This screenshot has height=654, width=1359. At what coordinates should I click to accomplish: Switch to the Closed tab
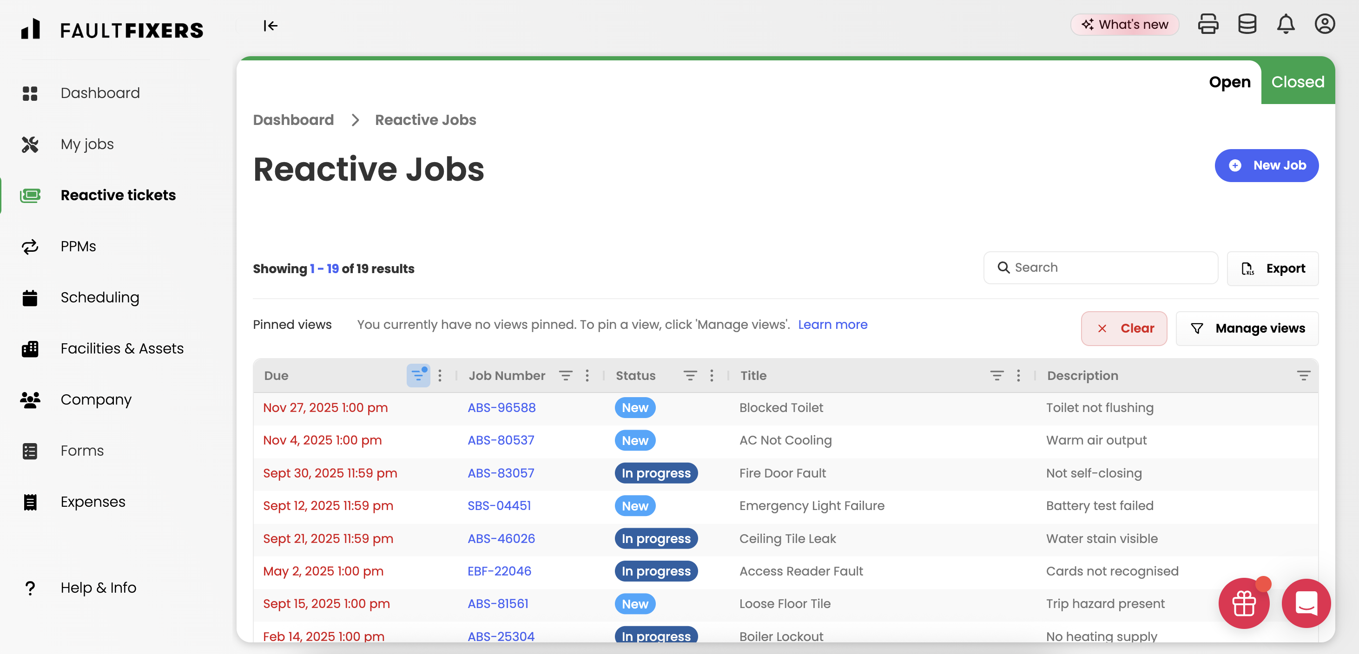(x=1297, y=82)
